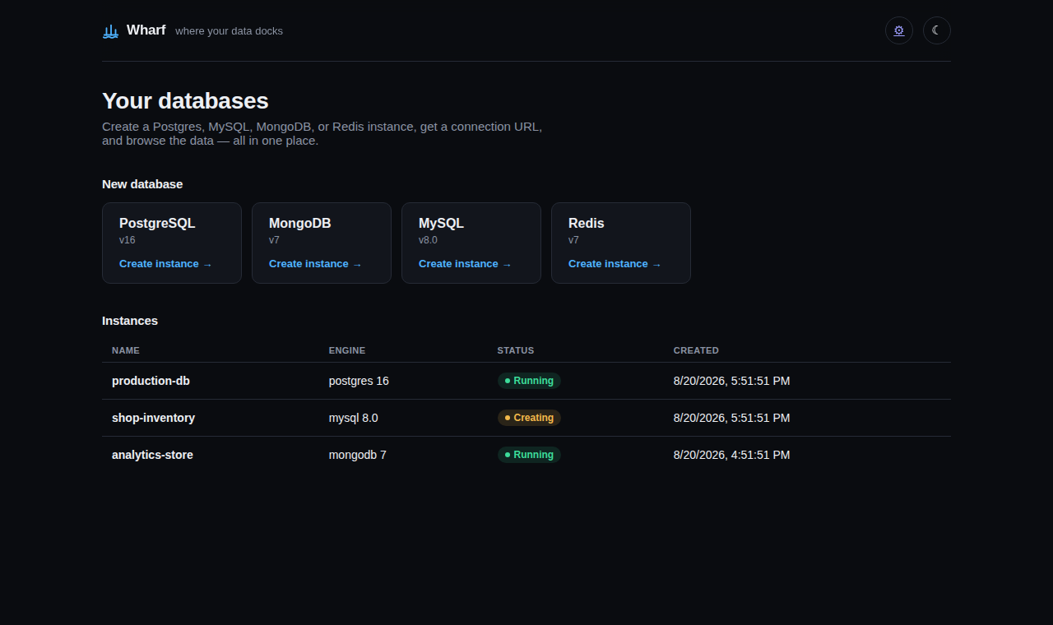The image size is (1053, 625).
Task: Click the mongodb 7 engine cell
Action: click(x=358, y=455)
